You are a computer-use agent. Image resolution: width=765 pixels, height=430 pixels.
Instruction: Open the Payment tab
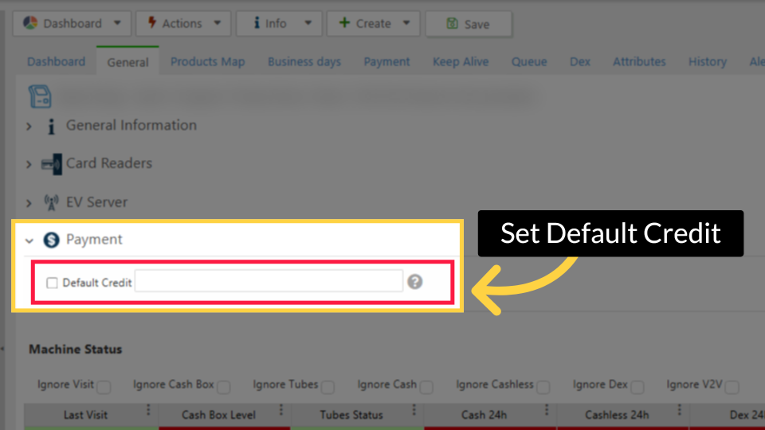pos(386,62)
